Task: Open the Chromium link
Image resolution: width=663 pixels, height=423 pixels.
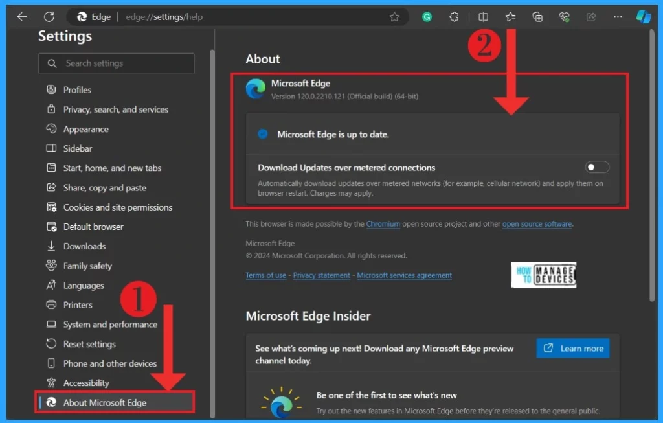Action: pyautogui.click(x=383, y=223)
